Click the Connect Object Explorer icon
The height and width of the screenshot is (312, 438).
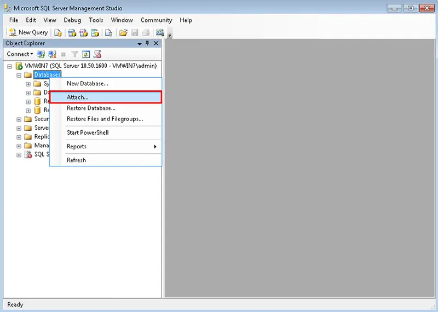41,54
